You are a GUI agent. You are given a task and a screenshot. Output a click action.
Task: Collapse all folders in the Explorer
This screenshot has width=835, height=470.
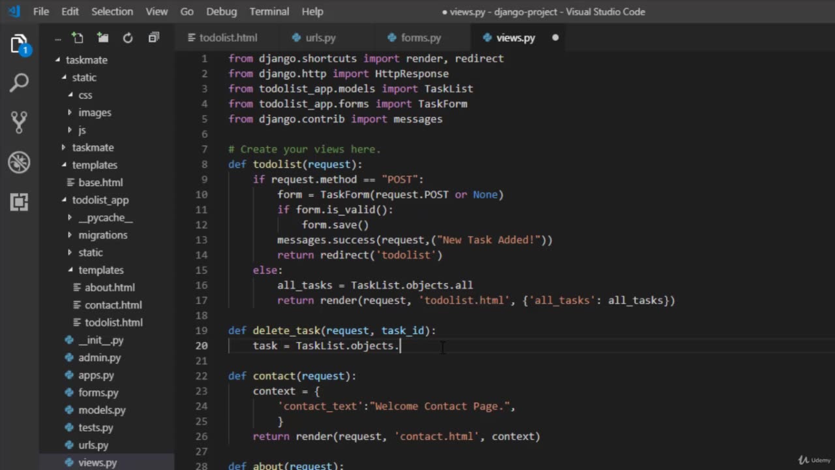153,38
